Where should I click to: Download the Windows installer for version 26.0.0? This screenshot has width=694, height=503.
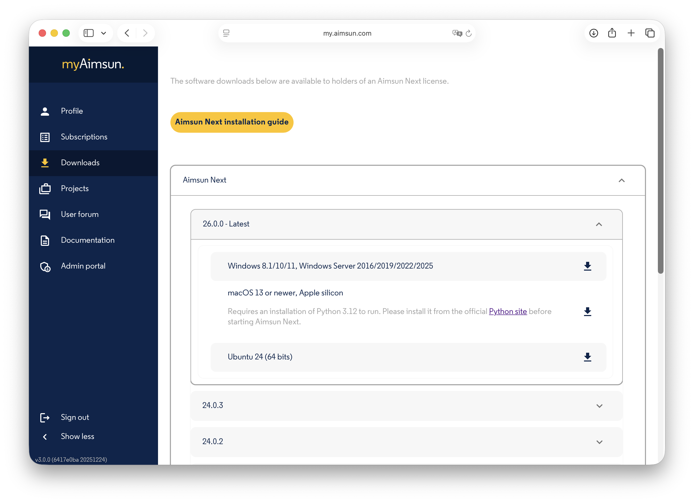(x=587, y=266)
